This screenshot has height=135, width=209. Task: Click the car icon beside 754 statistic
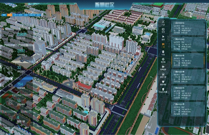tap(10, 85)
